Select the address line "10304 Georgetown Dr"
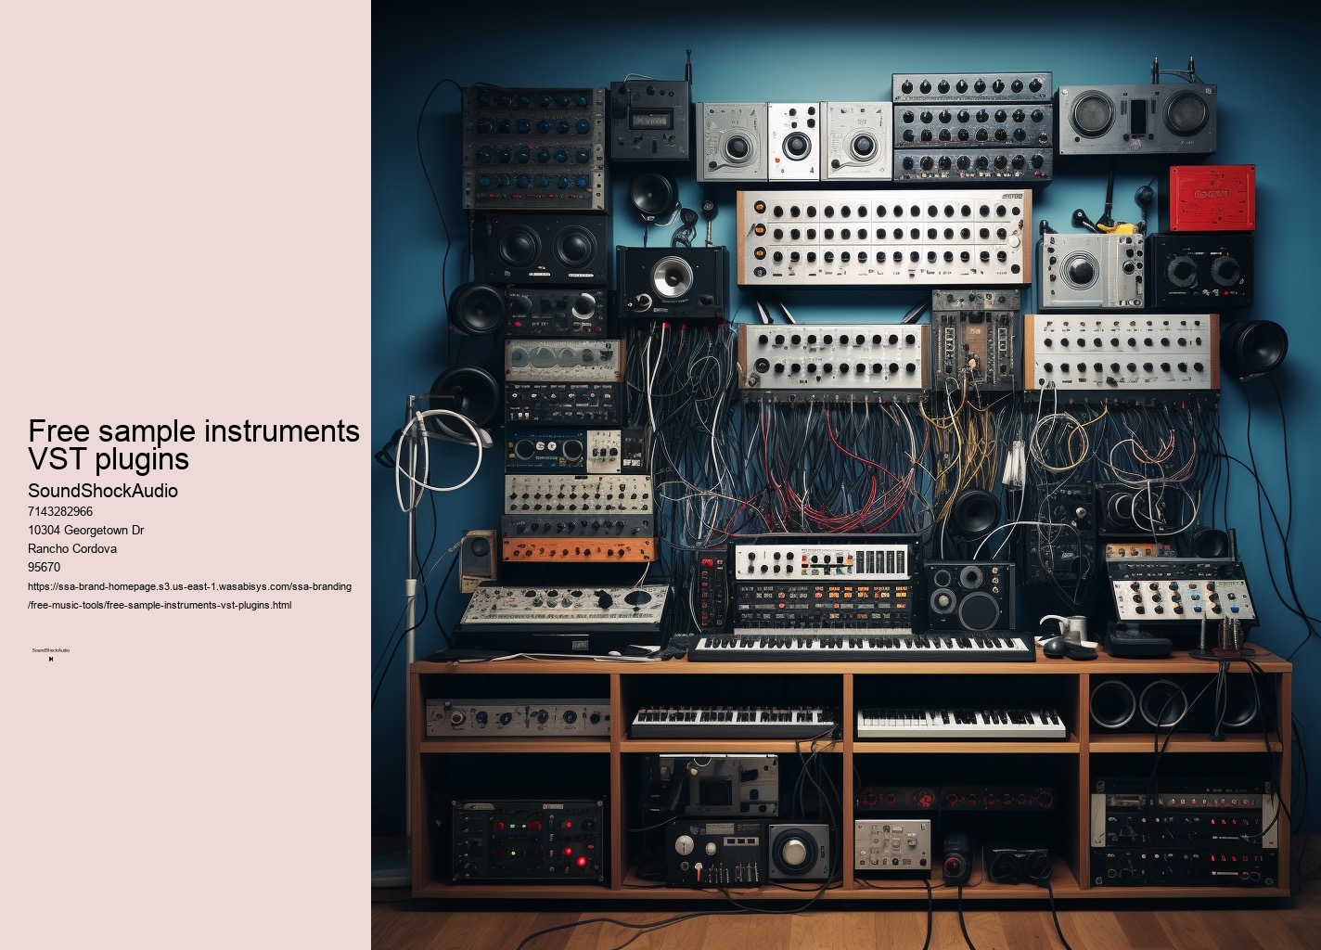The width and height of the screenshot is (1321, 950). [86, 530]
